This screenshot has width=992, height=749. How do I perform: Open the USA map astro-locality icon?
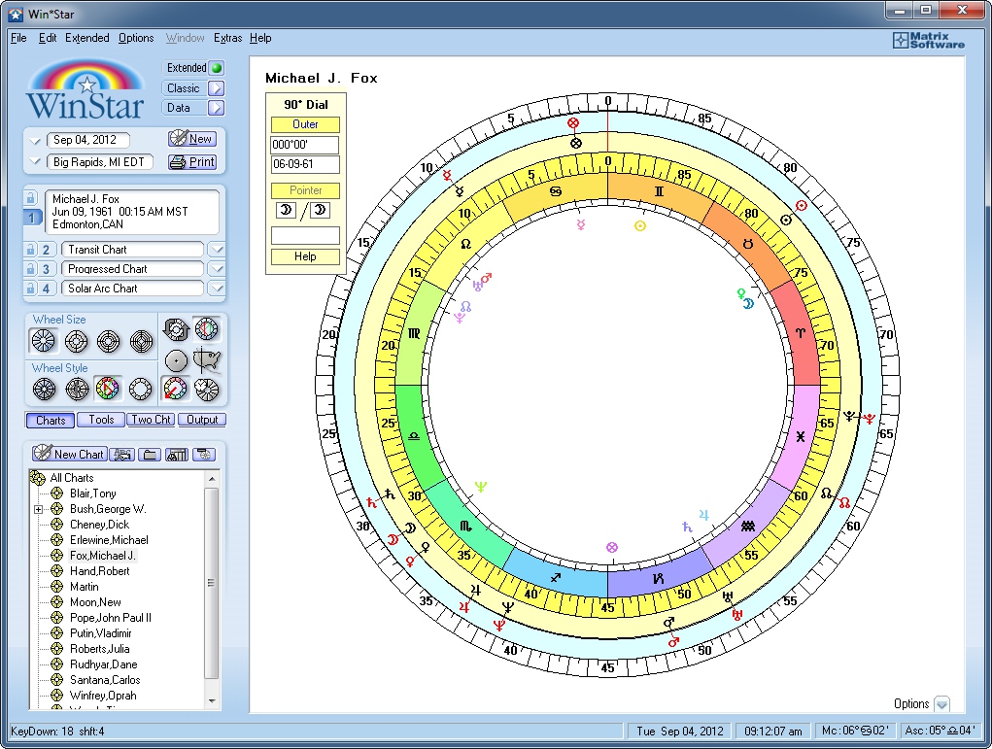click(208, 360)
